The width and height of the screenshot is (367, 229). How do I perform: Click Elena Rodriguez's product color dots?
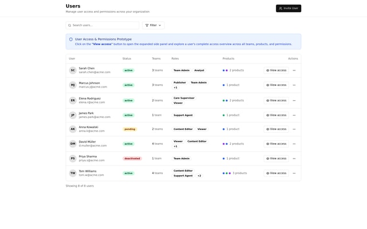click(225, 101)
